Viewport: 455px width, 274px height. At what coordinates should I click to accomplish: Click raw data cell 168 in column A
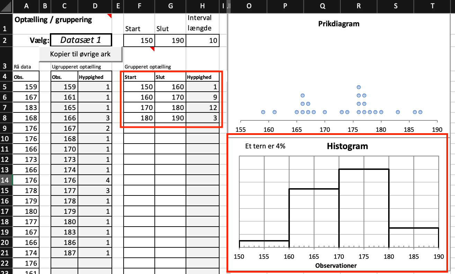coord(26,118)
